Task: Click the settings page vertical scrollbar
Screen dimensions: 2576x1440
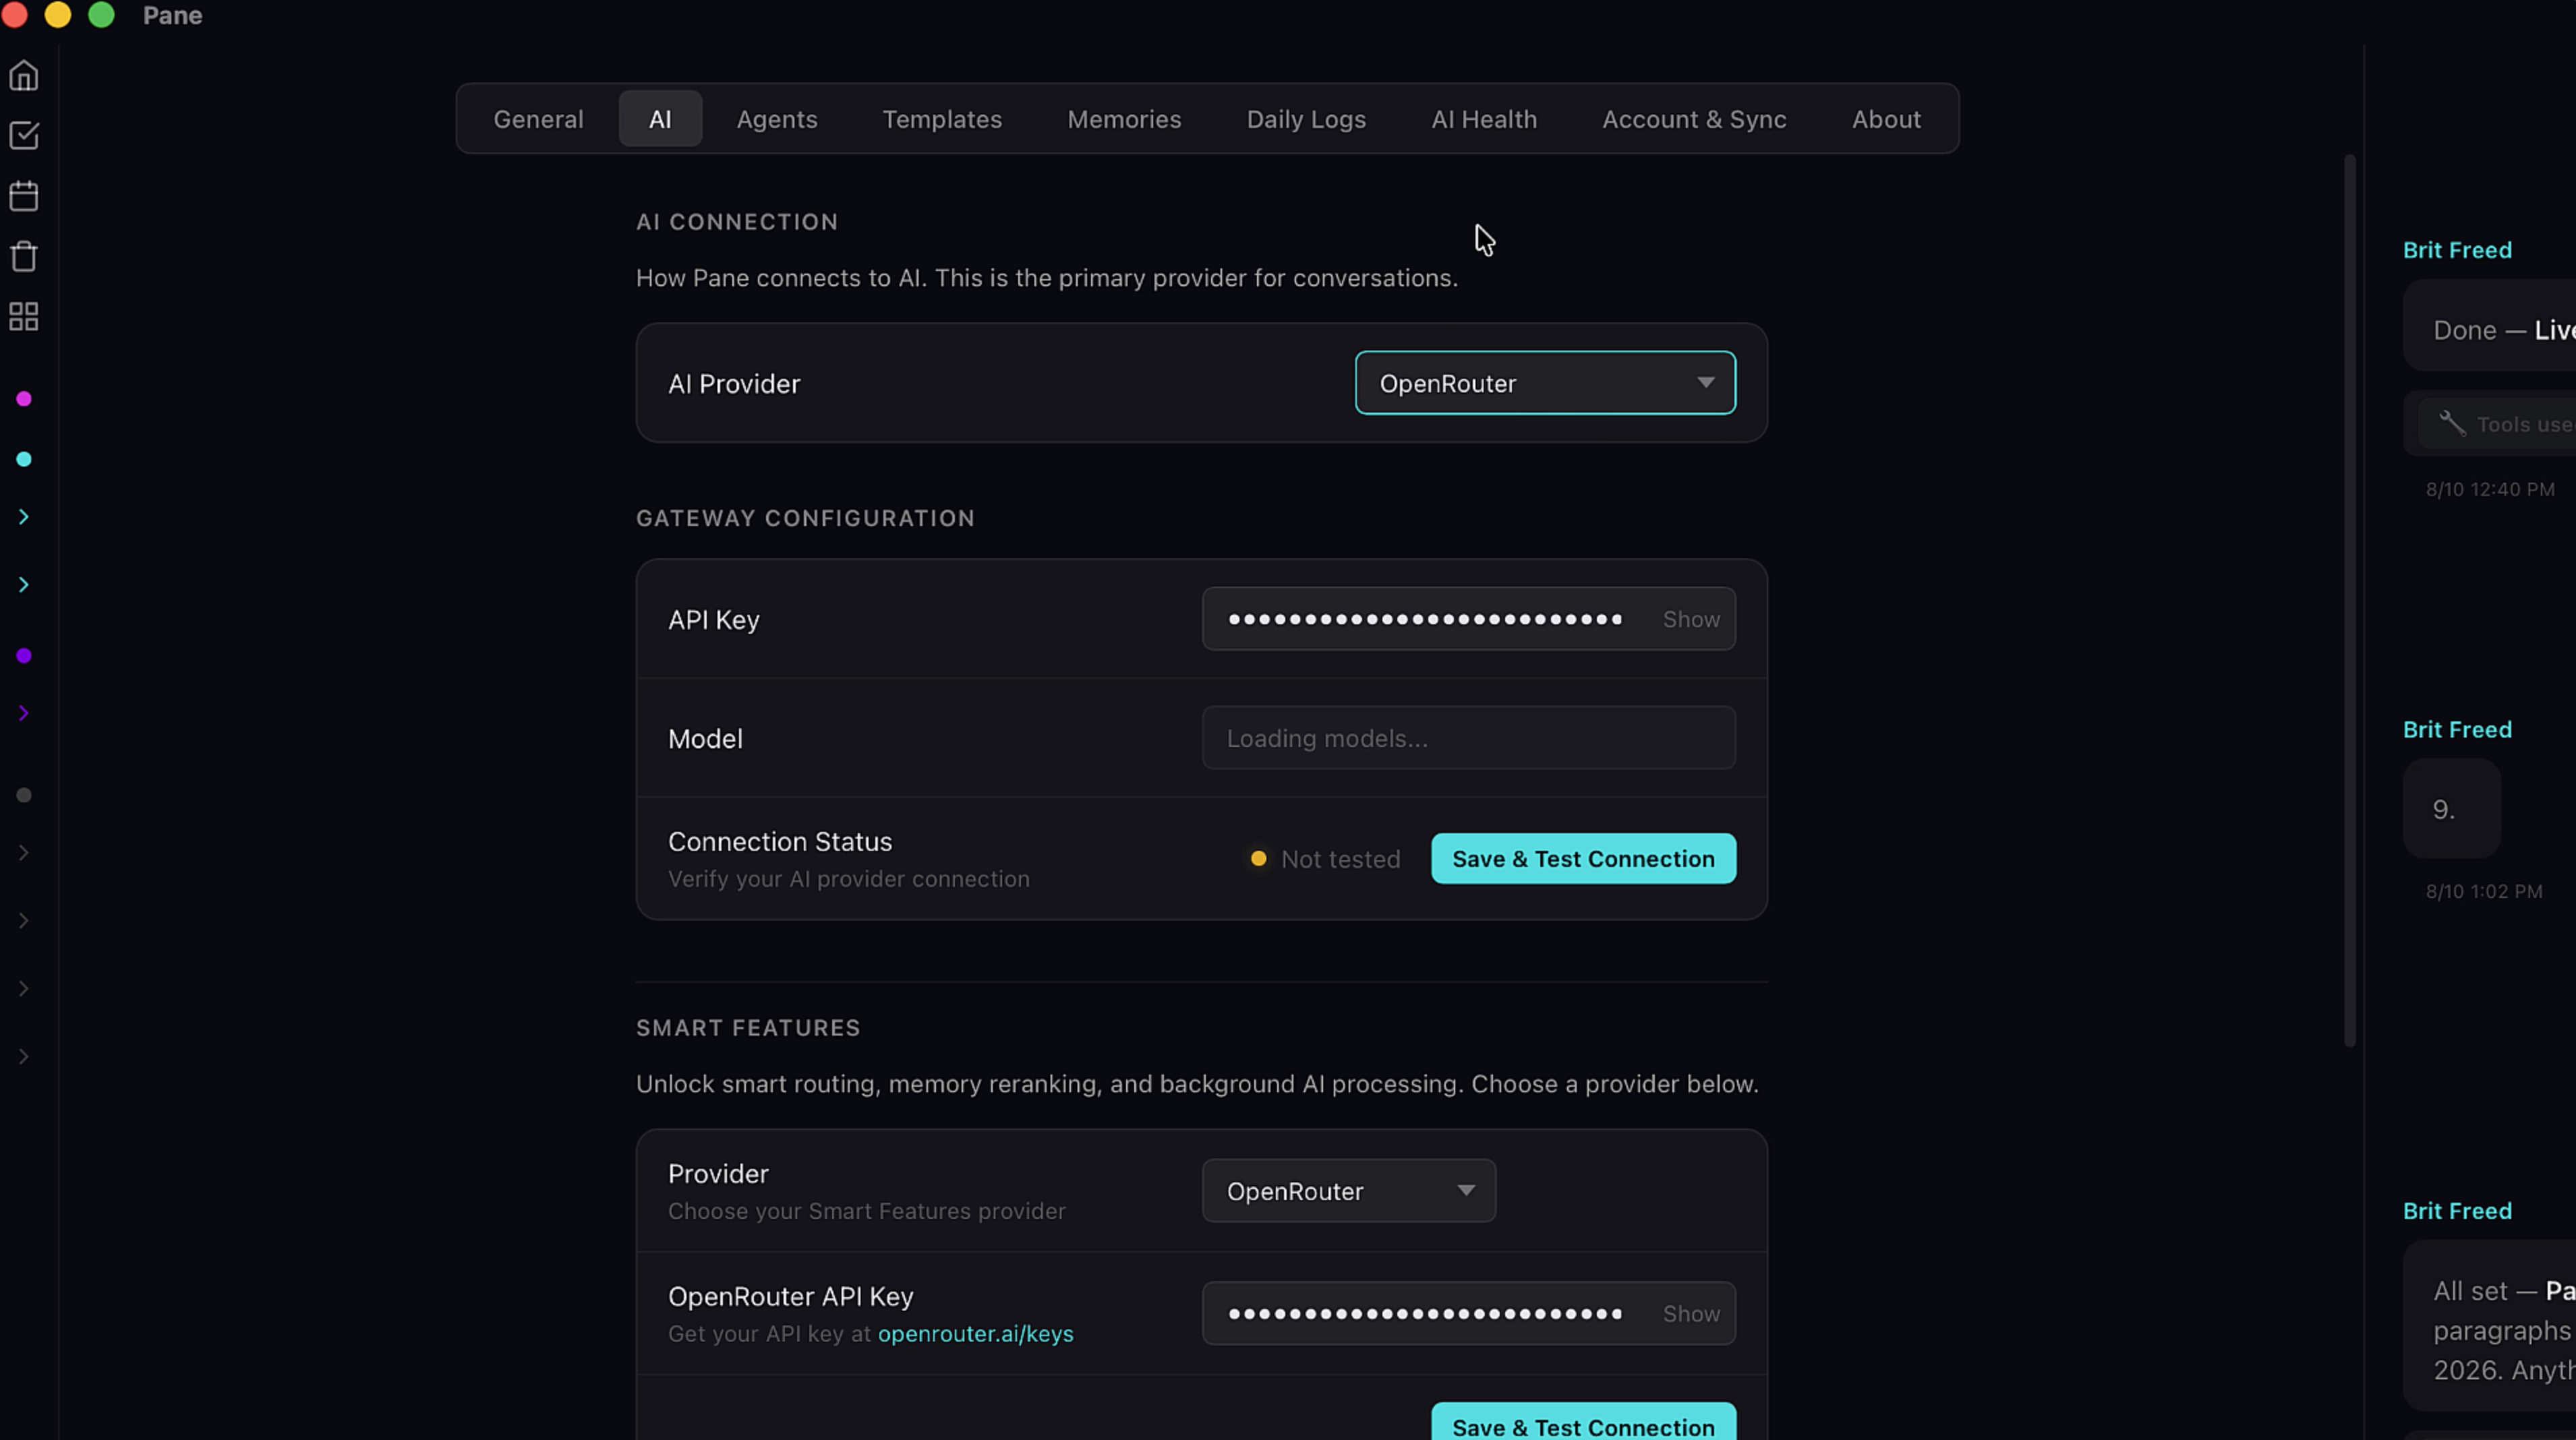Action: (x=2350, y=600)
